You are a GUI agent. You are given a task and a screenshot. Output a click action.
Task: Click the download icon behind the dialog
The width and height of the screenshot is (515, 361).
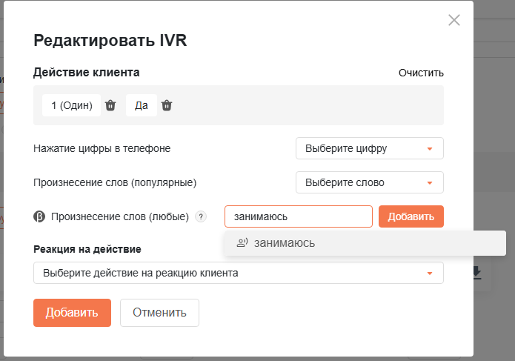(477, 274)
